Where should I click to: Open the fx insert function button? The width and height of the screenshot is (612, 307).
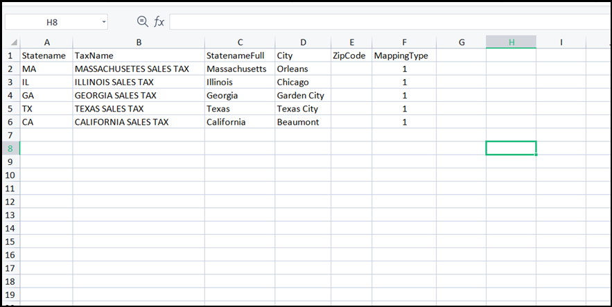coord(159,22)
